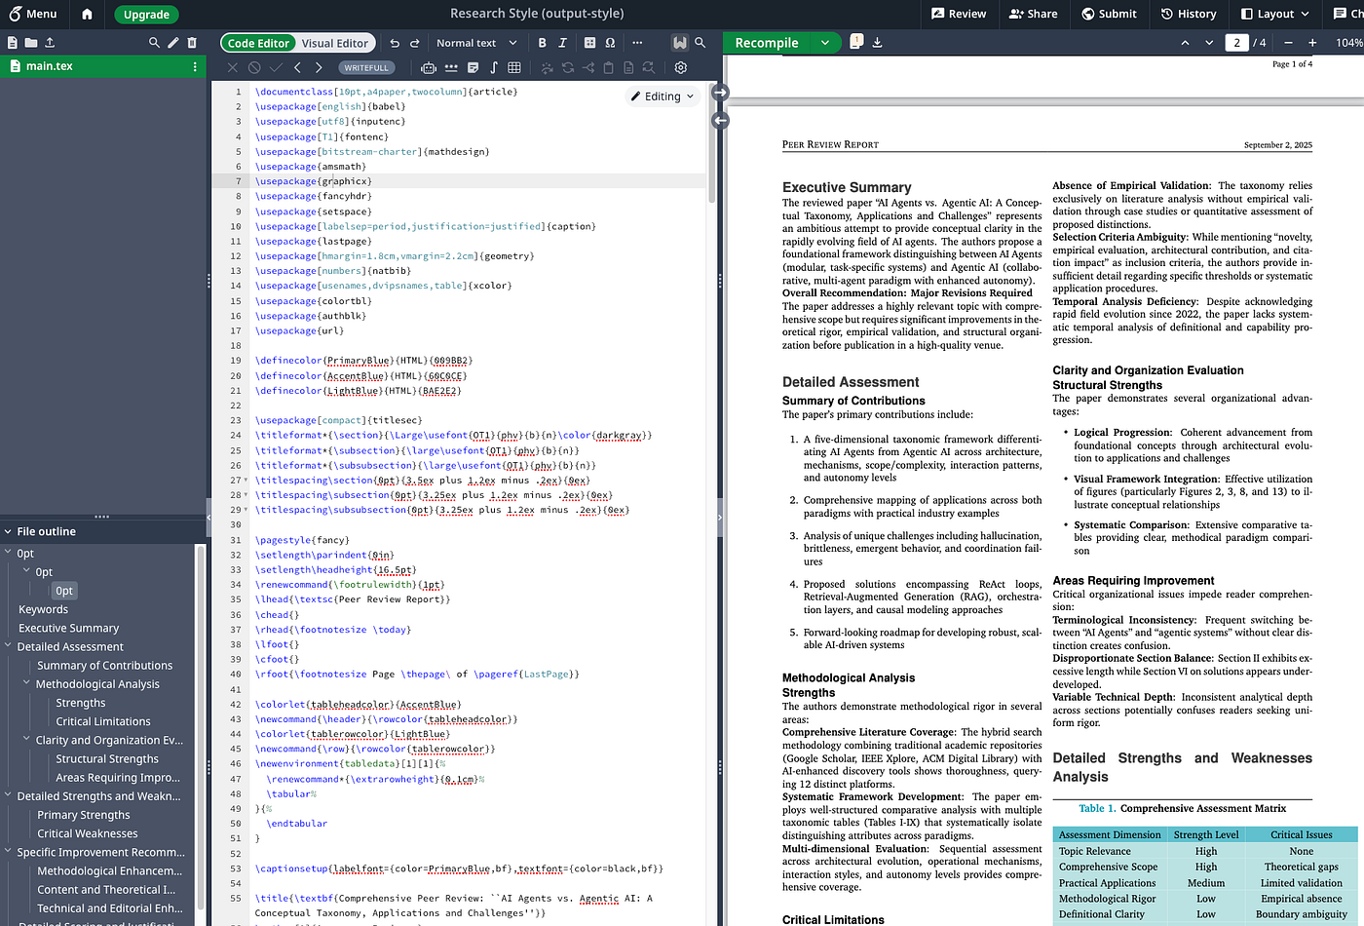Screen dimensions: 1364x926
Task: Go to Overleaf home via house icon
Action: tap(87, 14)
